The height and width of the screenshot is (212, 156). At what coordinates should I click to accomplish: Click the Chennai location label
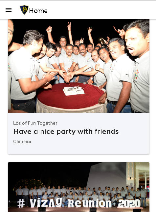[x=22, y=141]
